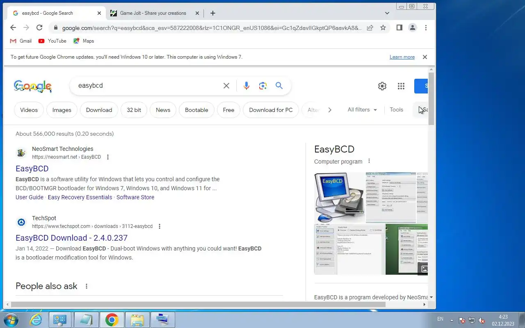This screenshot has height=328, width=525.
Task: Launch Internet Explorer from taskbar
Action: (36, 320)
